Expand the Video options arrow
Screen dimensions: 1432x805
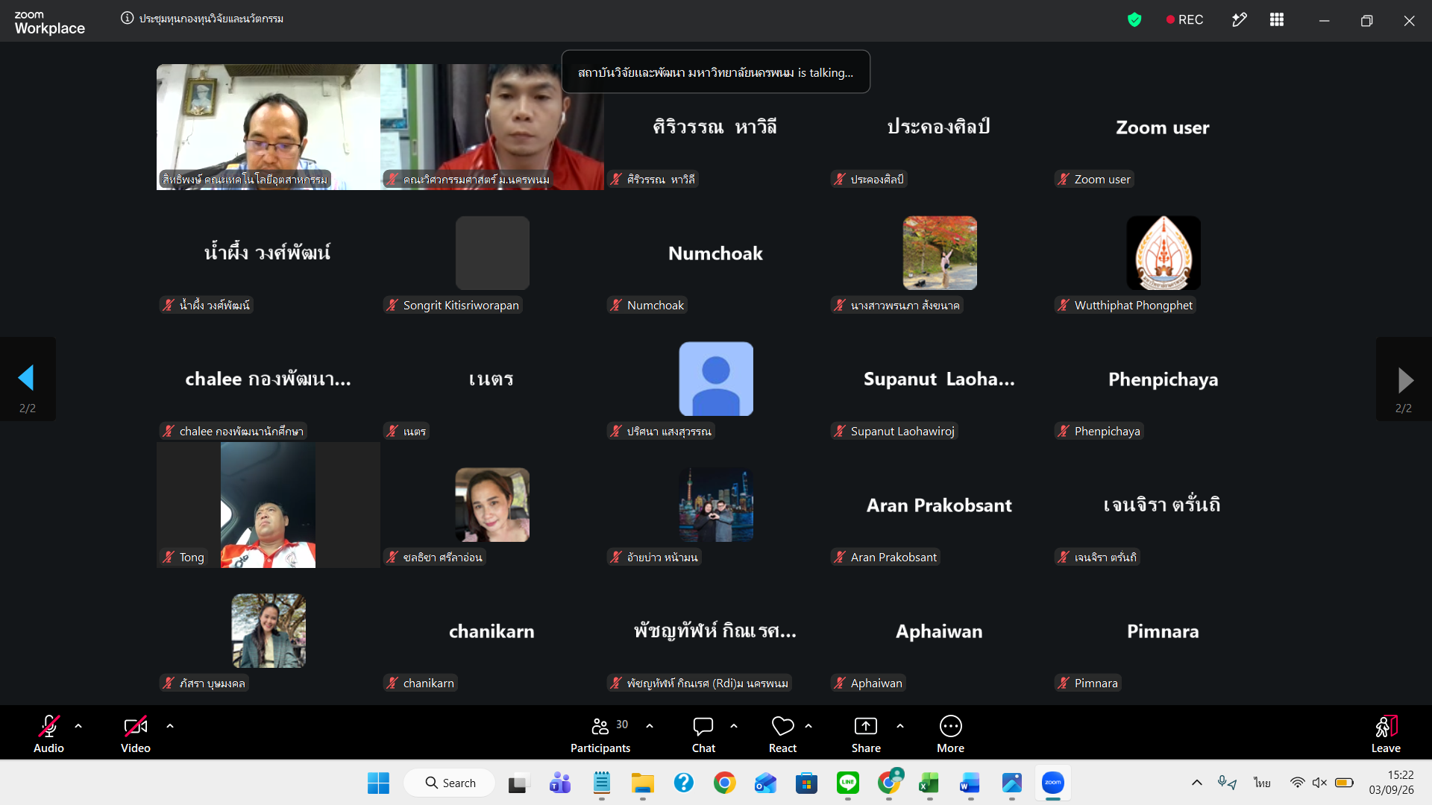[x=170, y=726]
